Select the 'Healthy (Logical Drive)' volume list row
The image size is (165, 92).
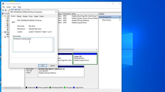pyautogui.click(x=78, y=23)
